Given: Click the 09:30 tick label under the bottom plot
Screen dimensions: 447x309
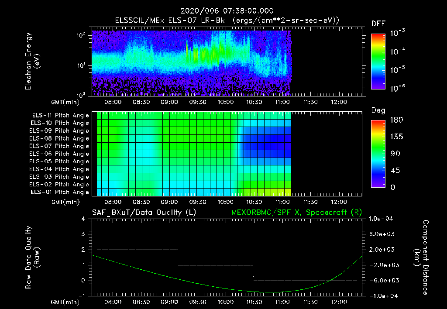Looking at the screenshot, I should point(198,302).
